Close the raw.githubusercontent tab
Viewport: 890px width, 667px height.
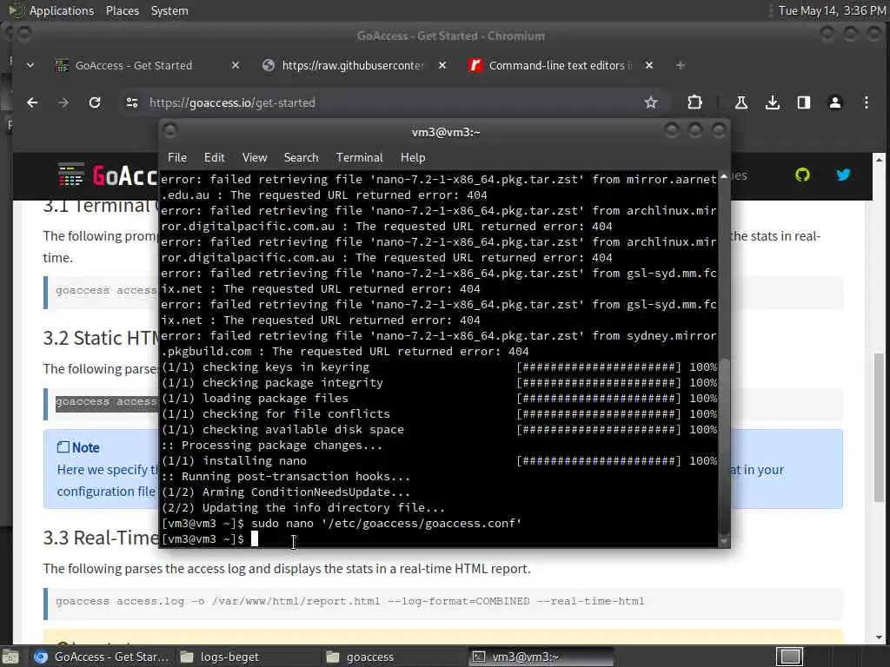coord(442,65)
